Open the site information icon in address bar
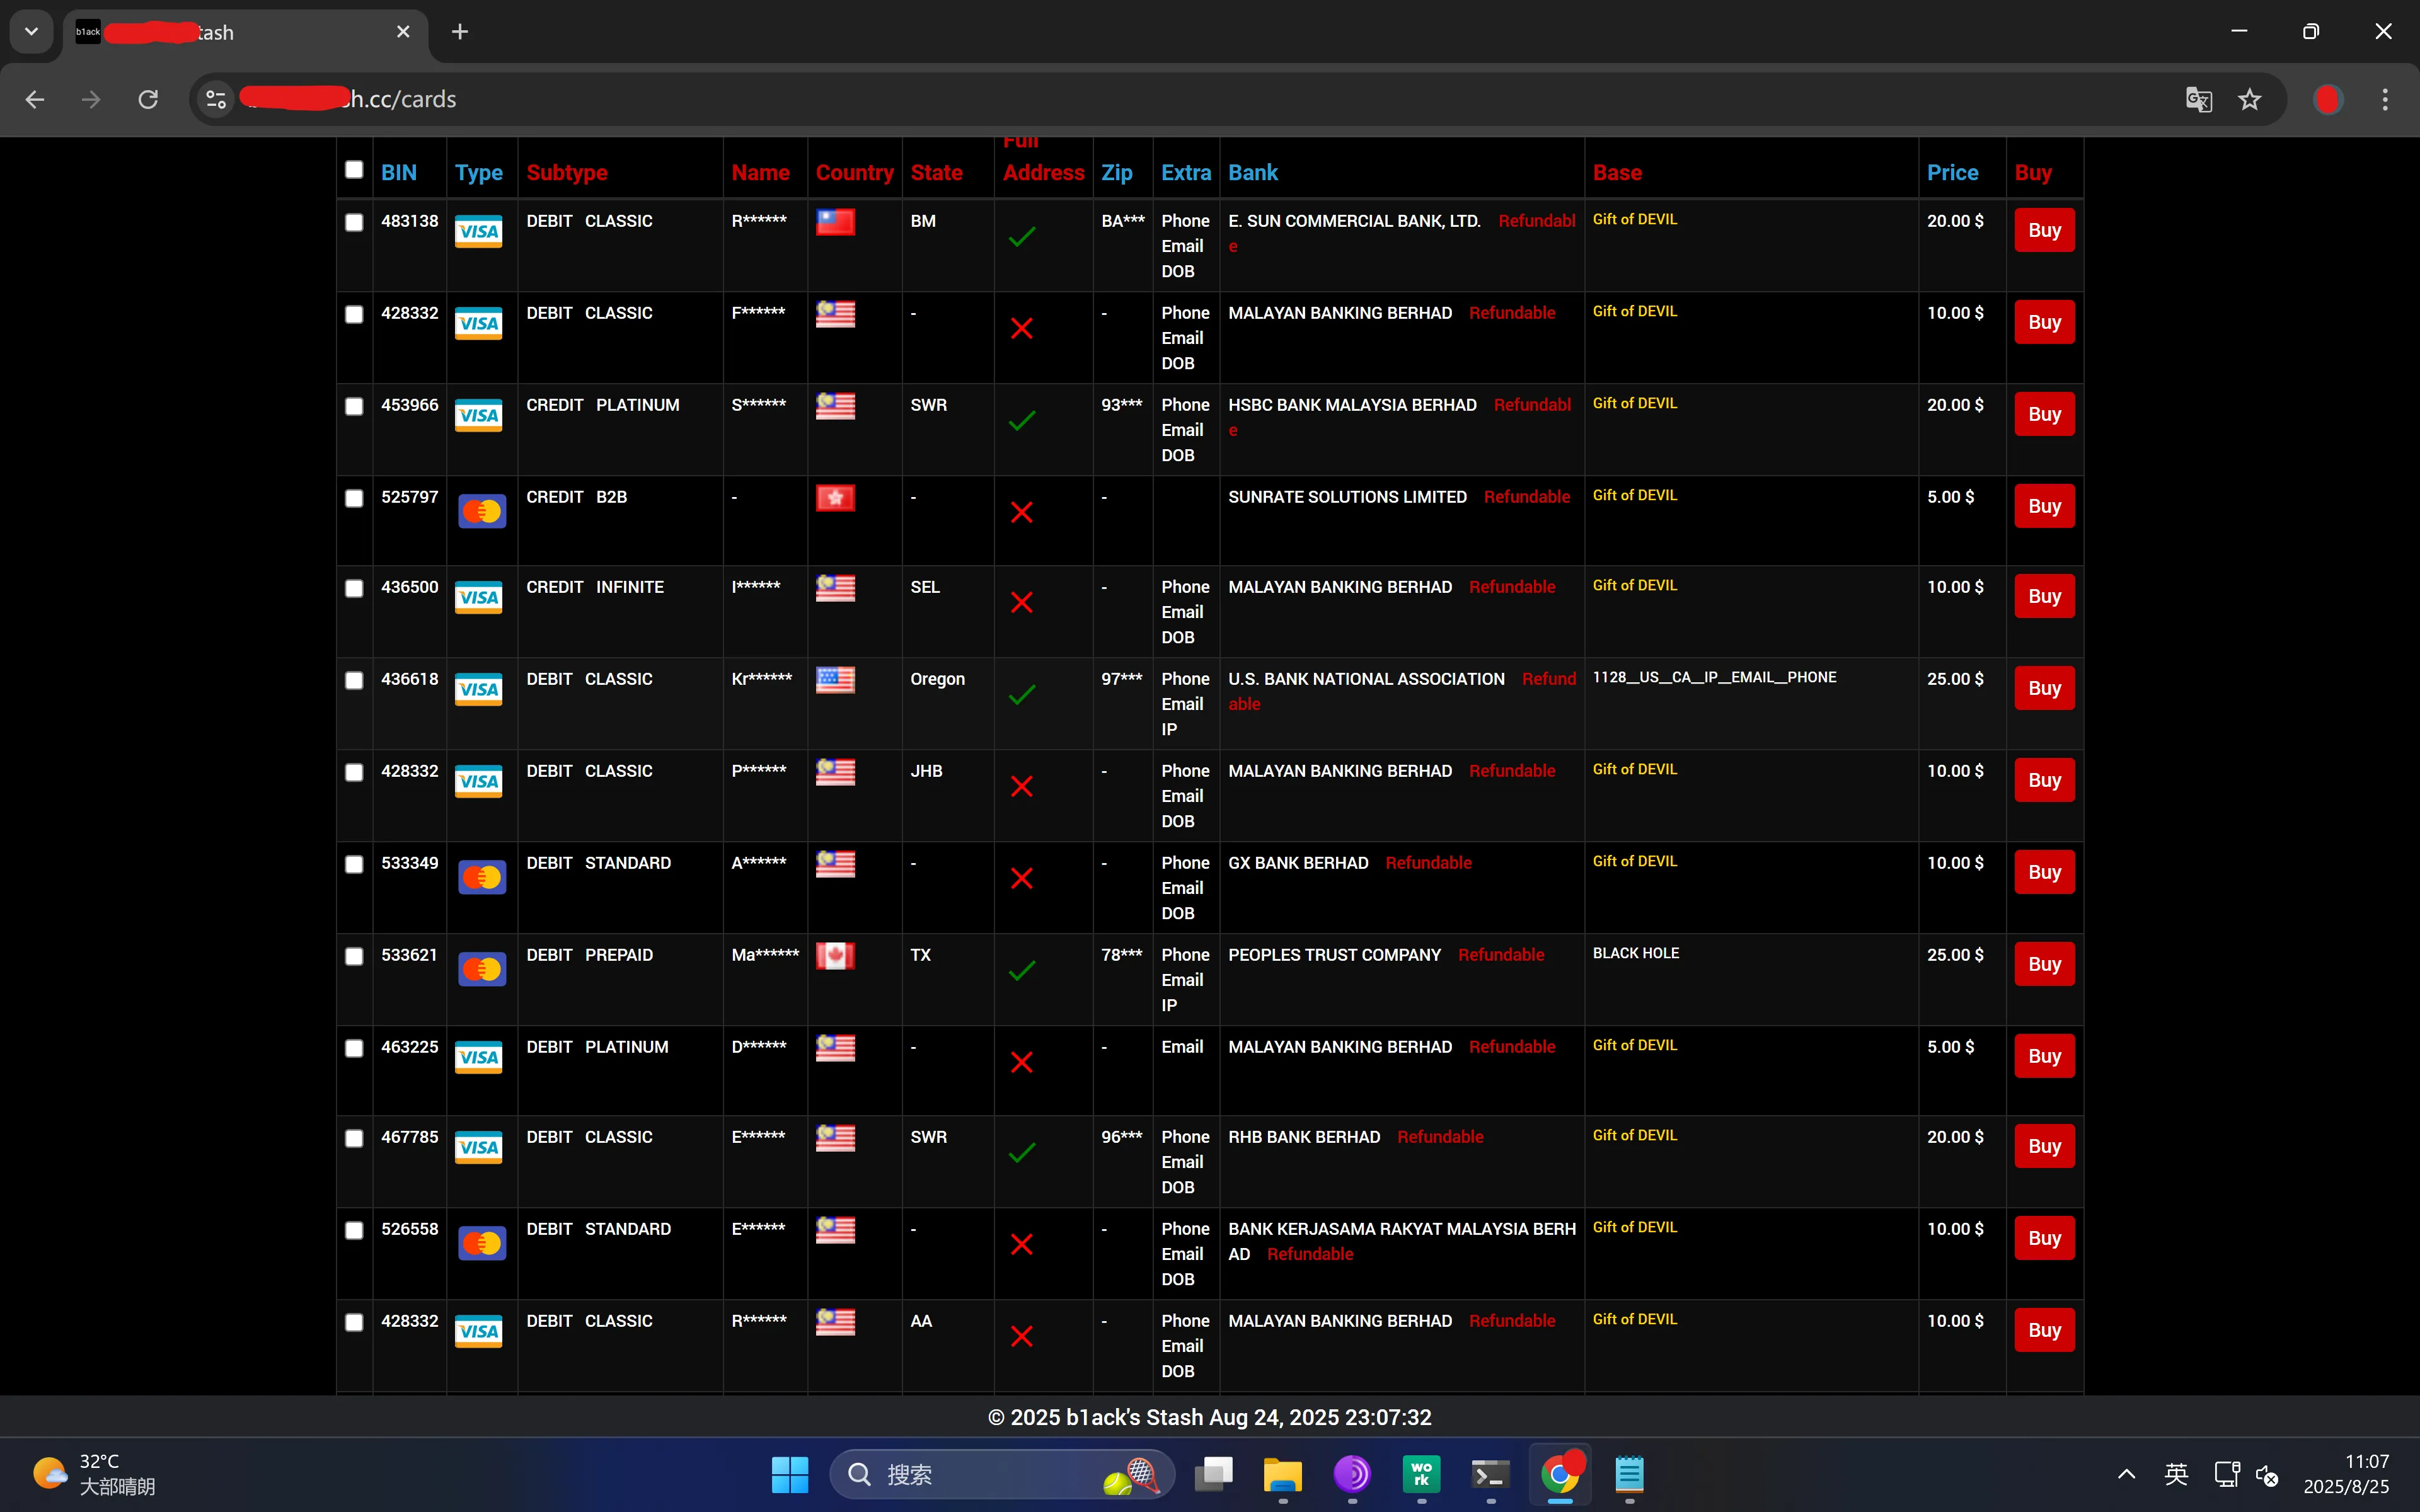 point(216,99)
